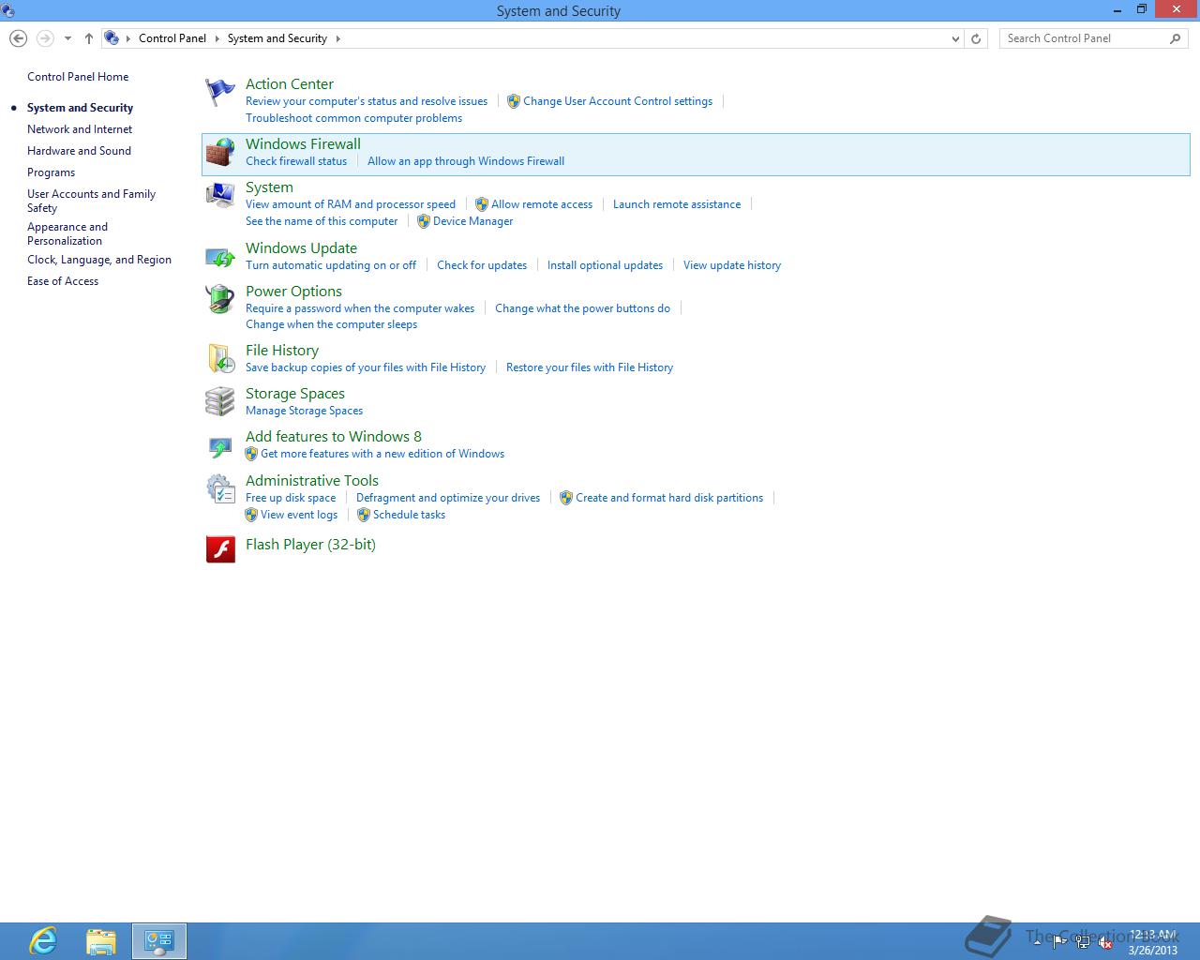Click Install optional updates link
This screenshot has height=960, width=1200.
tap(605, 265)
